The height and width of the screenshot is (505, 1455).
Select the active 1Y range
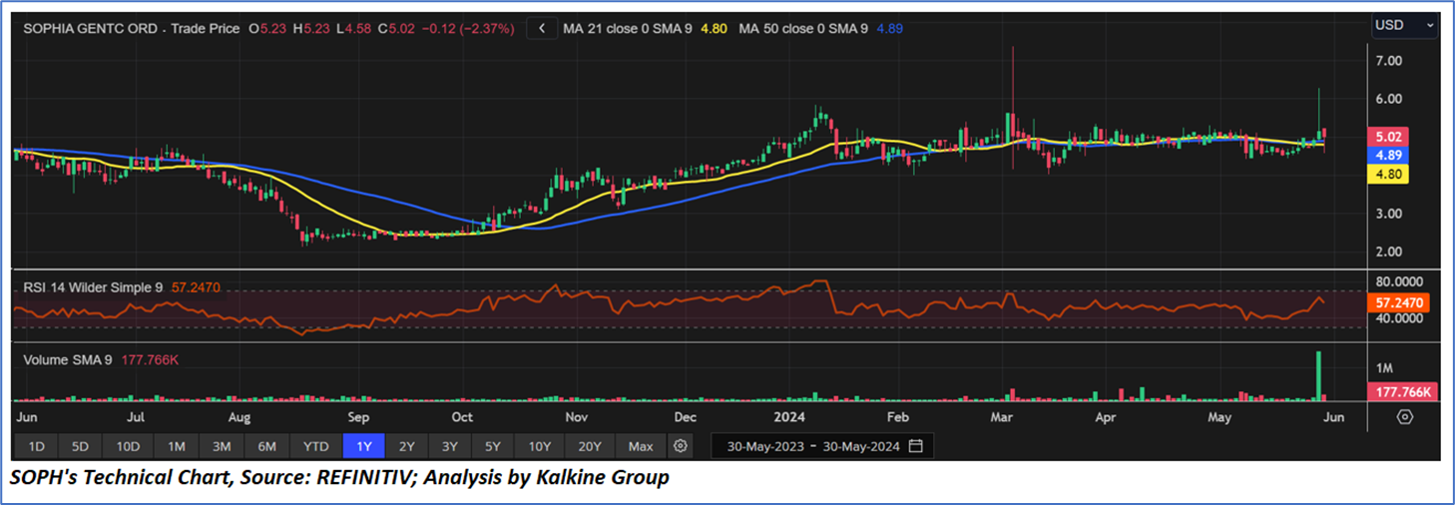point(363,446)
